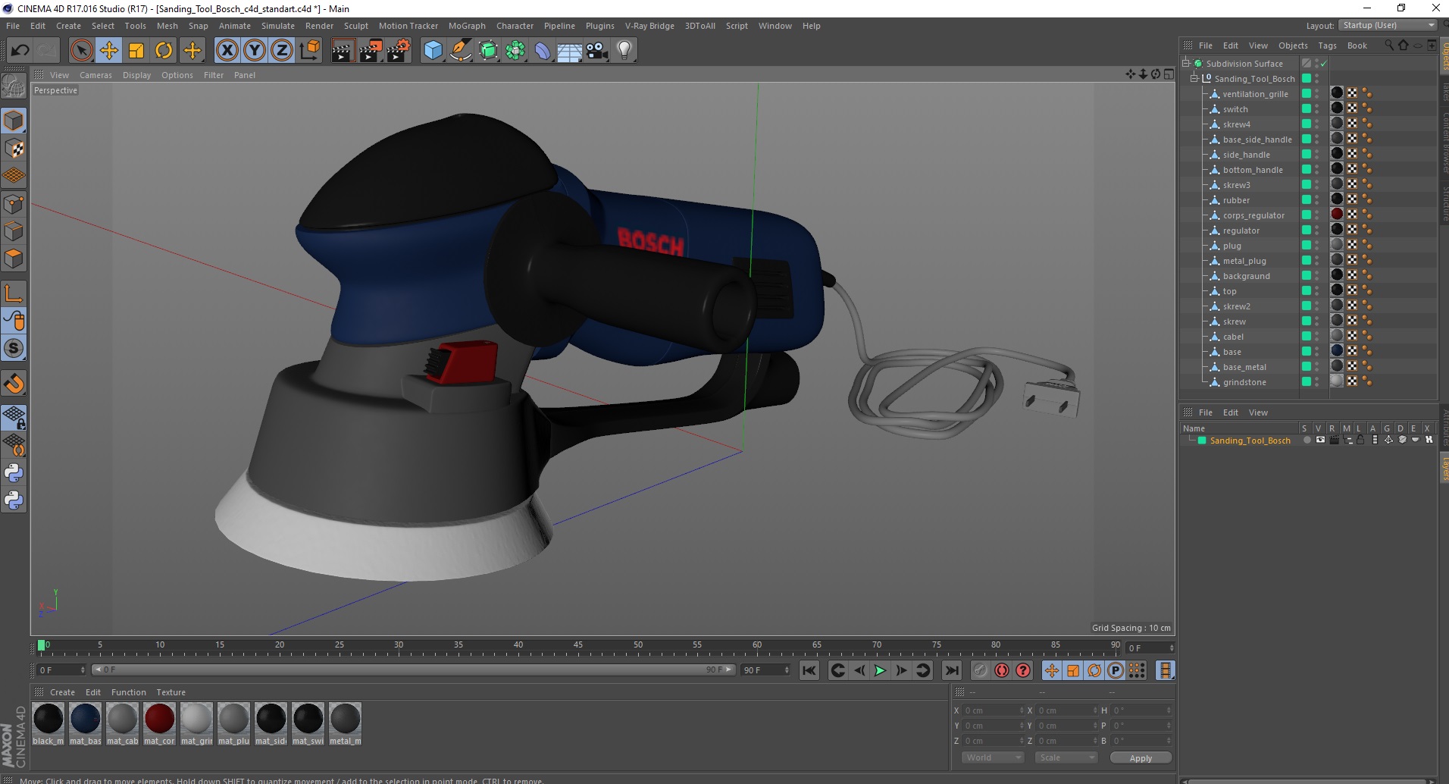Open material manager Create menu
Viewport: 1449px width, 784px height.
(x=62, y=692)
